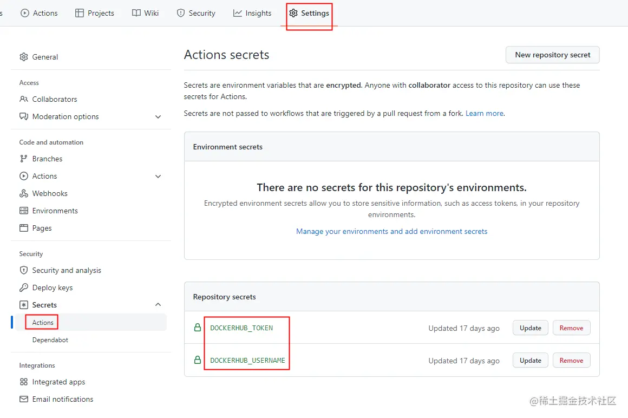Screen dimensions: 628x418
Task: Open Email notifications via the envelope icon
Action: (24, 399)
